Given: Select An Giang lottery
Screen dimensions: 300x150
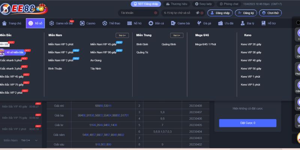Looking at the screenshot, I should (96, 60).
